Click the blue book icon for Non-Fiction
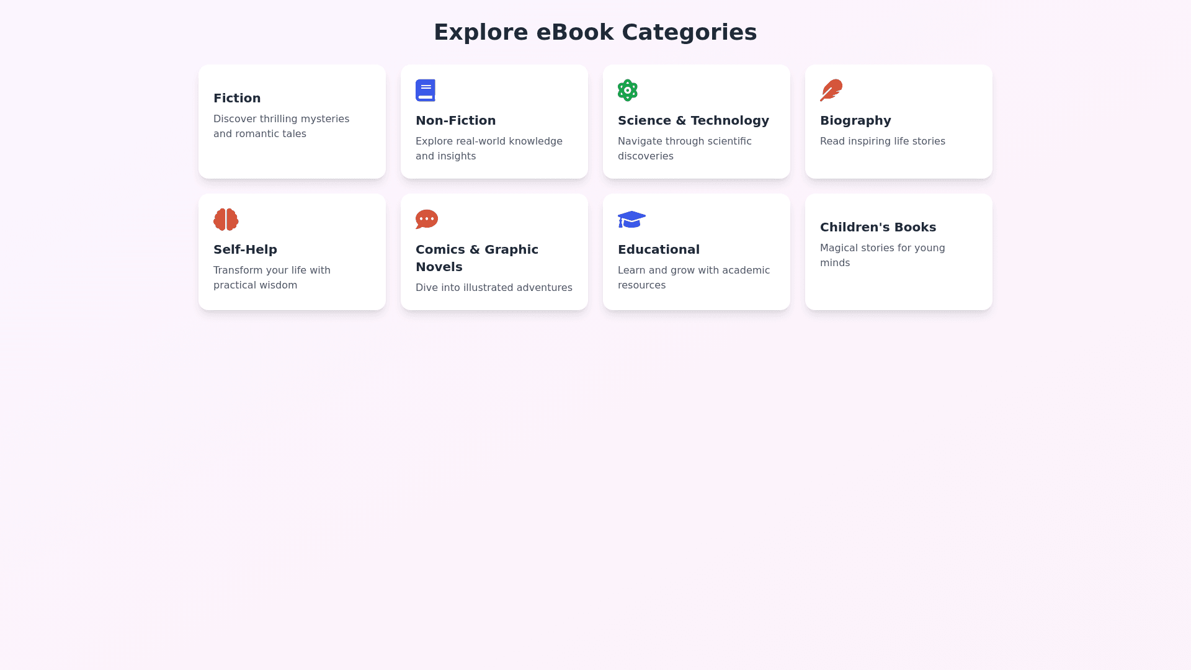The image size is (1191, 670). (x=426, y=91)
